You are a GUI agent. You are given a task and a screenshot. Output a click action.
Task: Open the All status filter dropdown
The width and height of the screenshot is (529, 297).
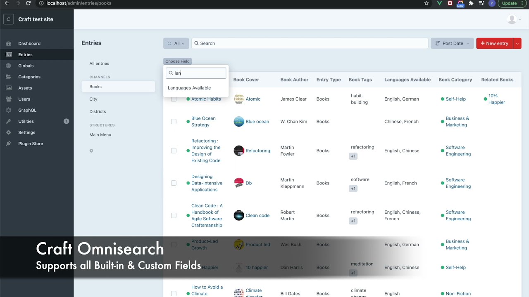(176, 43)
